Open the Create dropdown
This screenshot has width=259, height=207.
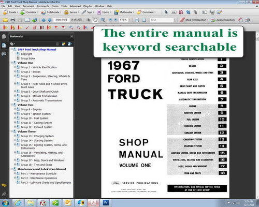[x=11, y=12]
